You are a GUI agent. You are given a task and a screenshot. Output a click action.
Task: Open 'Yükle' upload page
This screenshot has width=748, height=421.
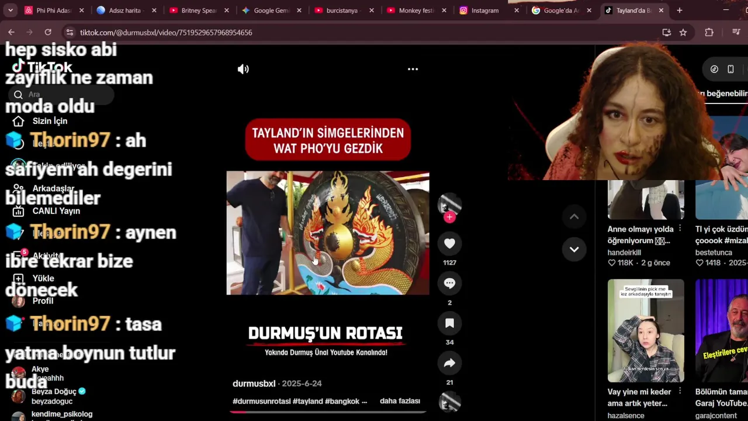point(43,278)
